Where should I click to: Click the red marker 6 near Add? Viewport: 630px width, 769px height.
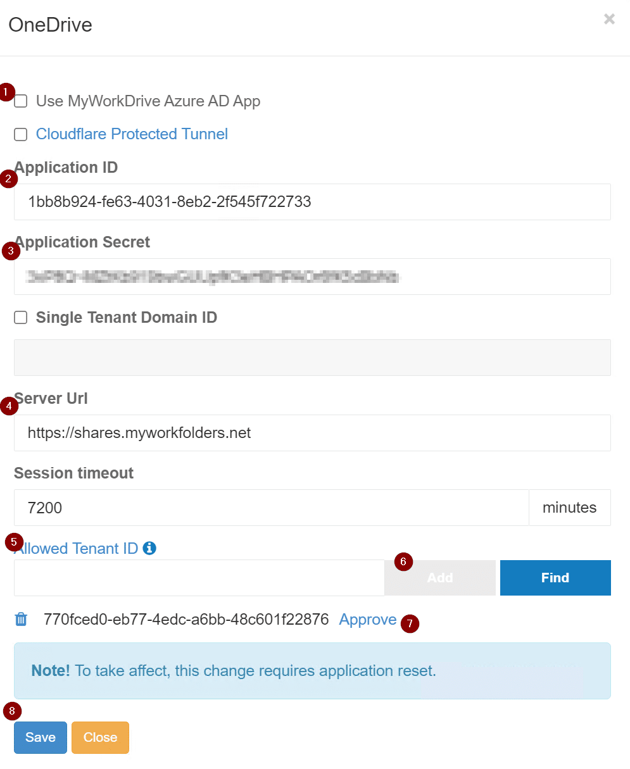(x=403, y=562)
